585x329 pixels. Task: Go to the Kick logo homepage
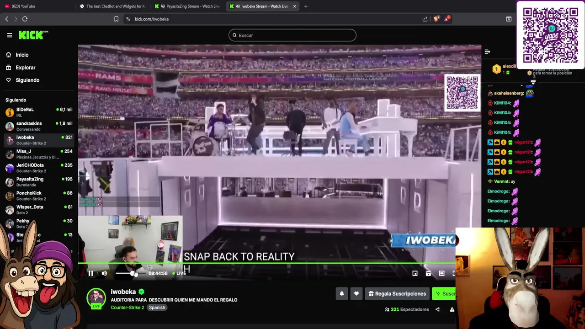[x=33, y=35]
